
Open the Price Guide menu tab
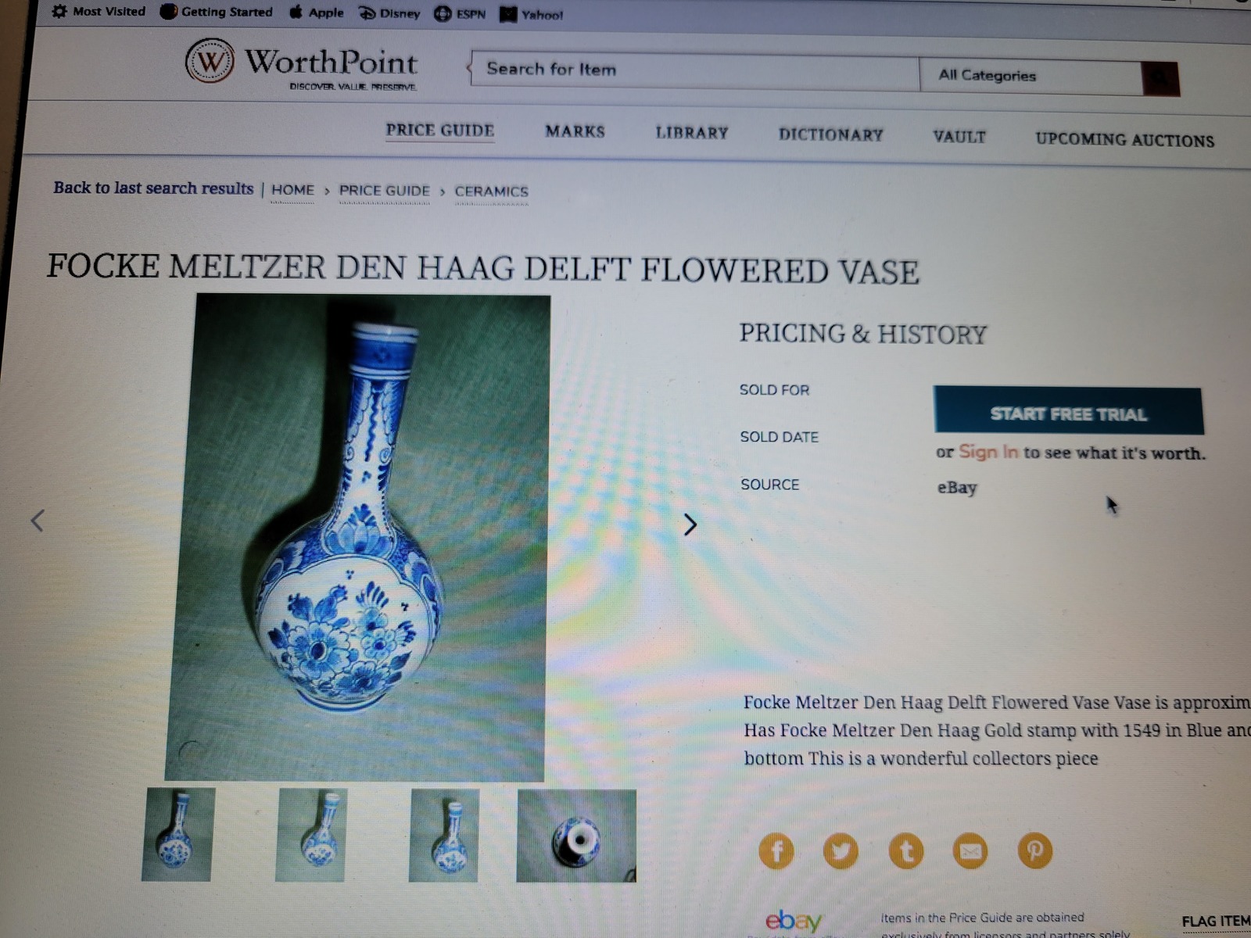tap(440, 131)
